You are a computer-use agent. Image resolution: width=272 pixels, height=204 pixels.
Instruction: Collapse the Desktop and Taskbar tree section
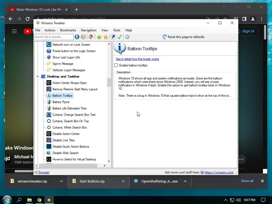37,76
